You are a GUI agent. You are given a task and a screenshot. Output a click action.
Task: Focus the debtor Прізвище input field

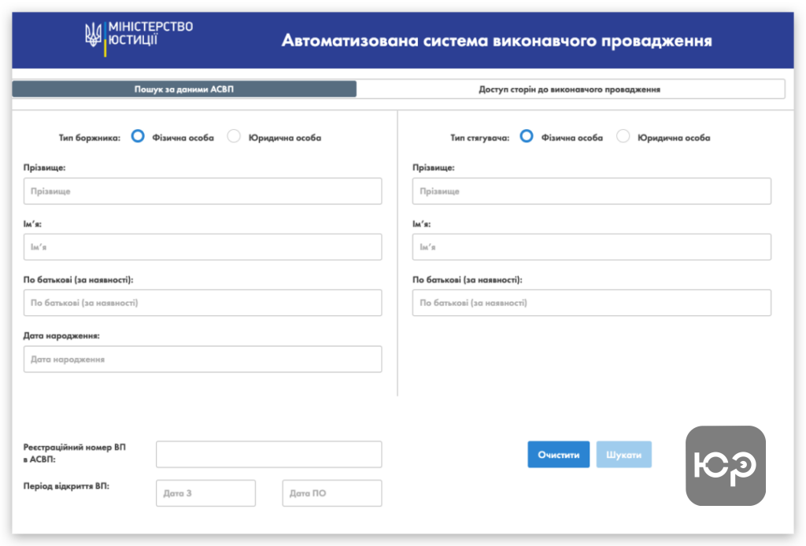tap(202, 191)
